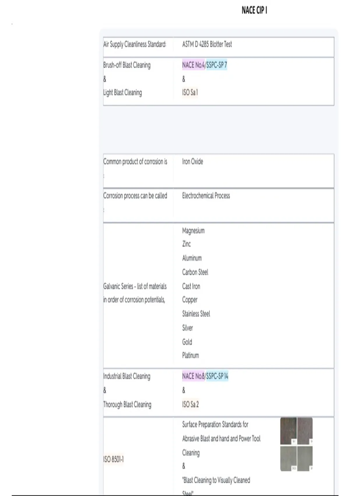Select the Air Supply Cleanliness Standard term
Screen dimensions: 350x496
point(135,44)
